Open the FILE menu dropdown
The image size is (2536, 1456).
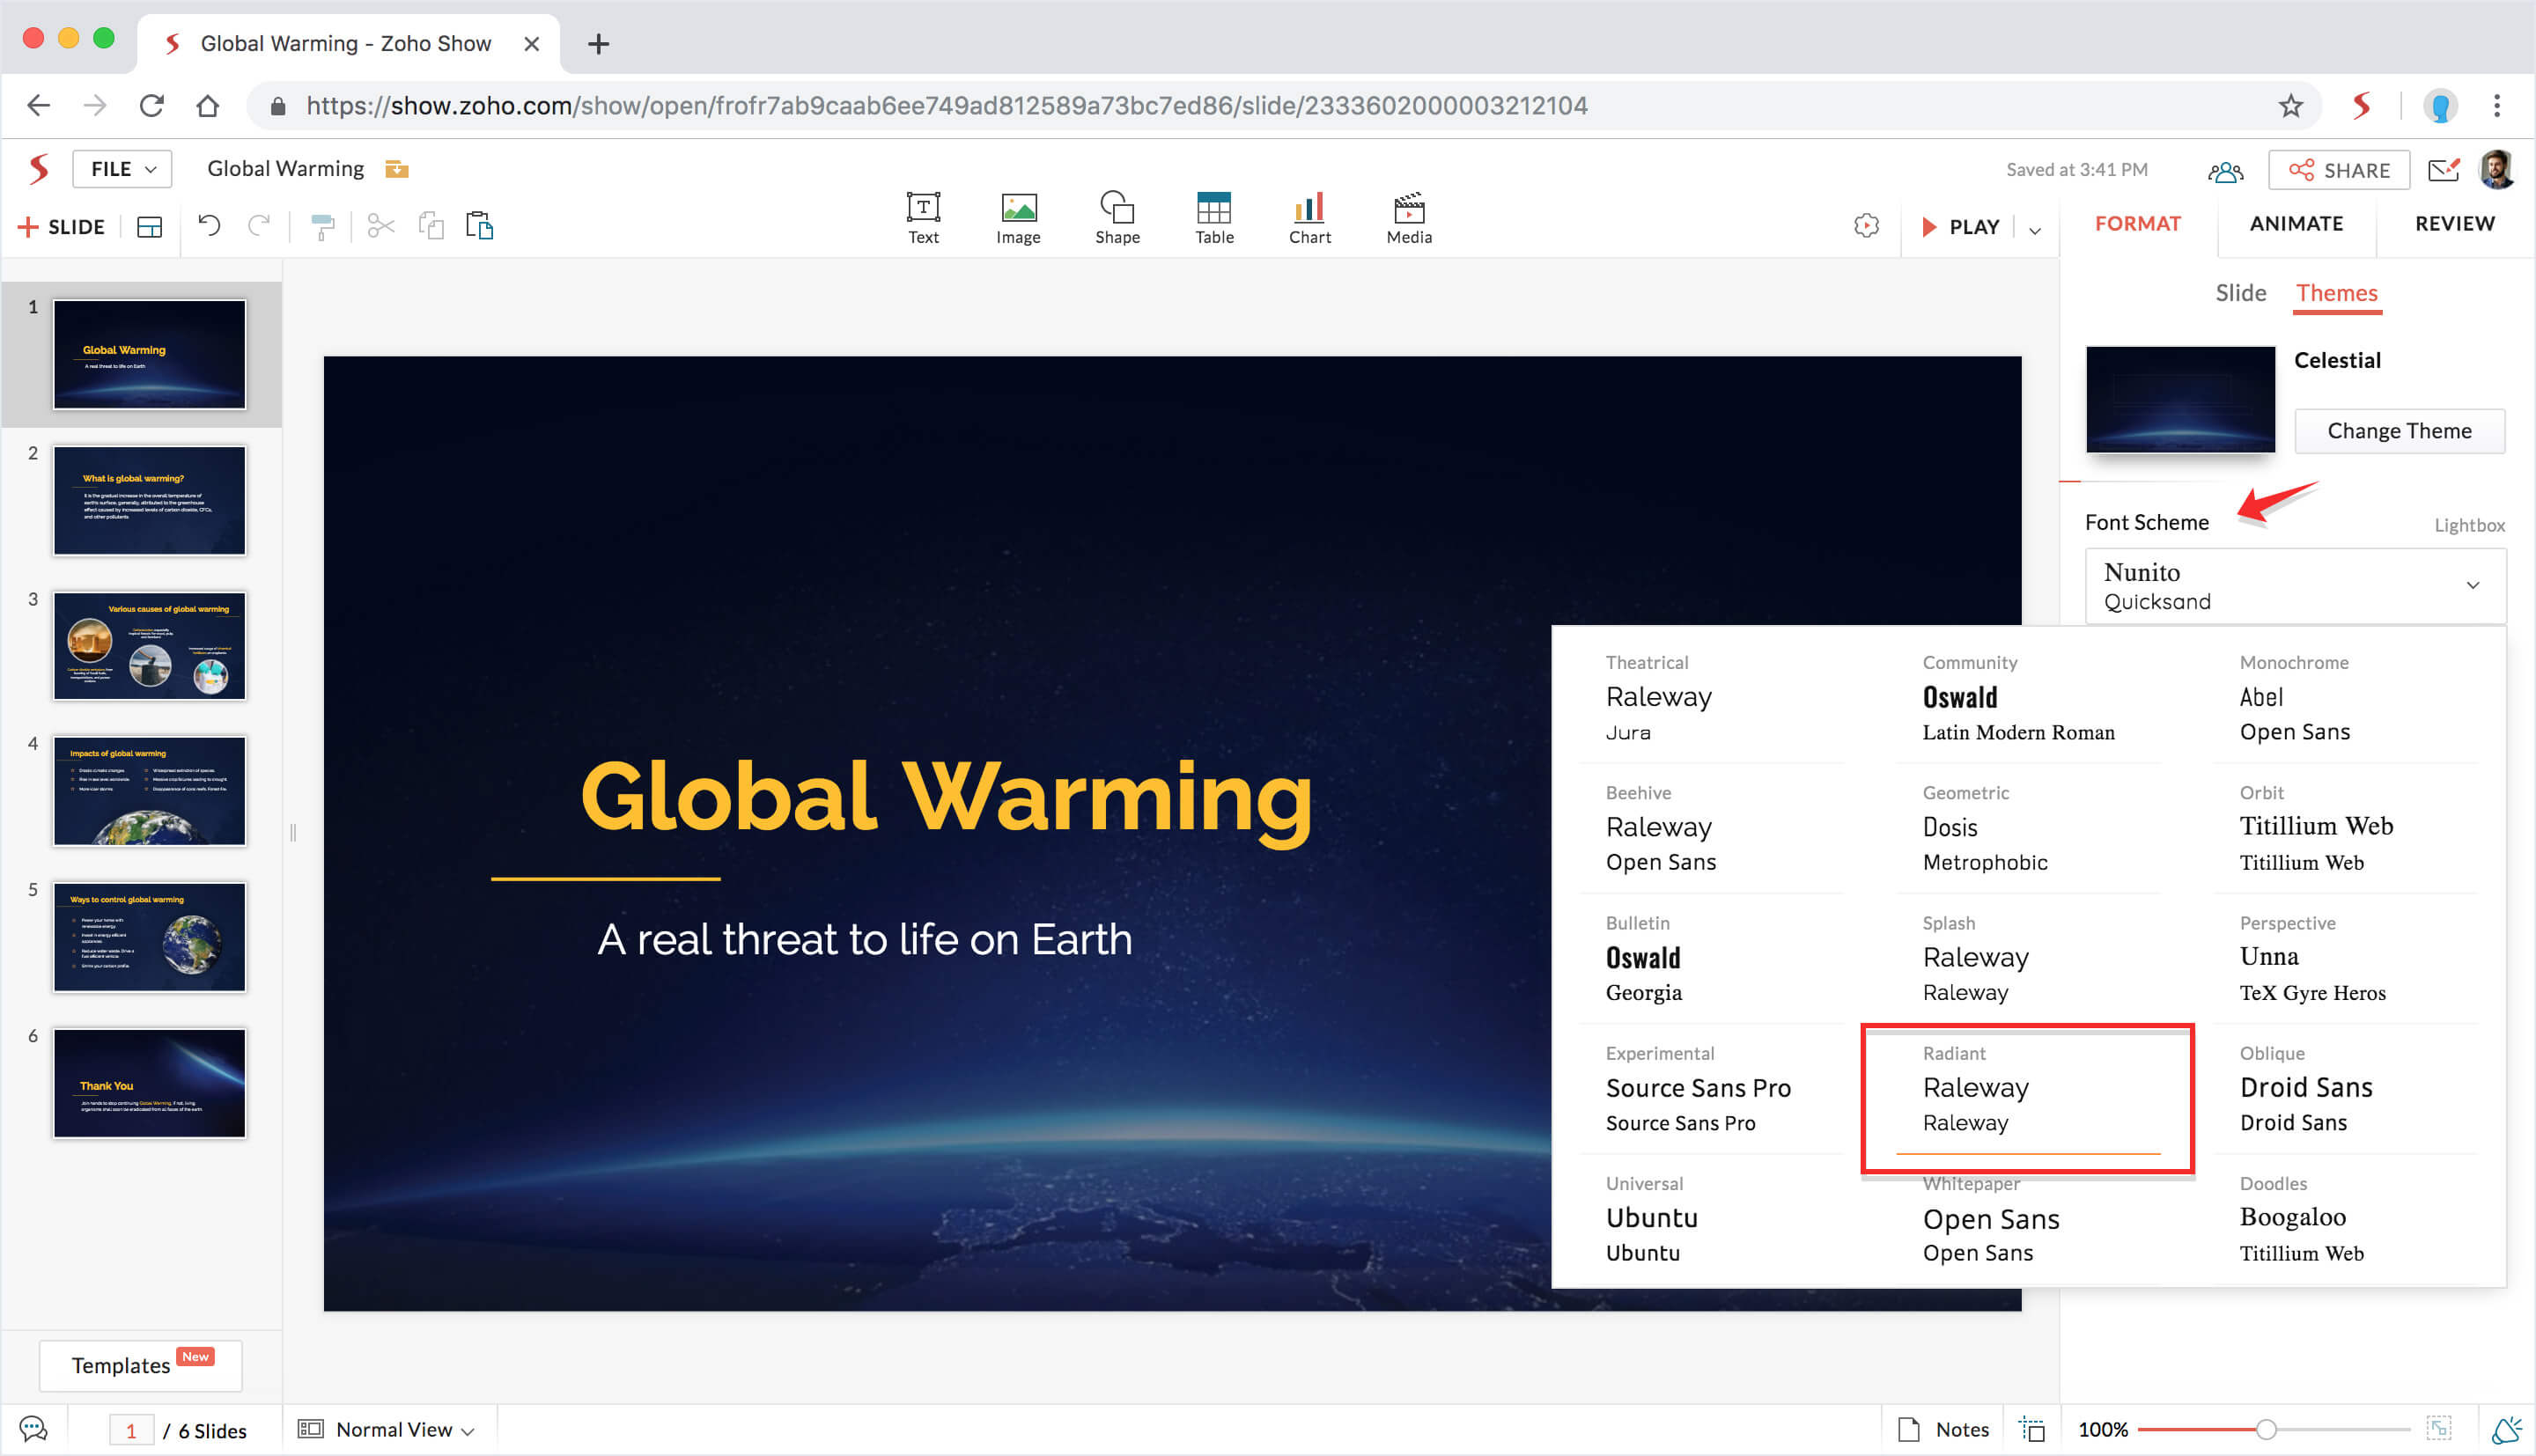pyautogui.click(x=122, y=169)
